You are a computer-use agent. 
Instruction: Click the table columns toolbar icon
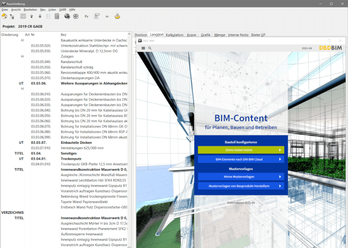pos(23,16)
